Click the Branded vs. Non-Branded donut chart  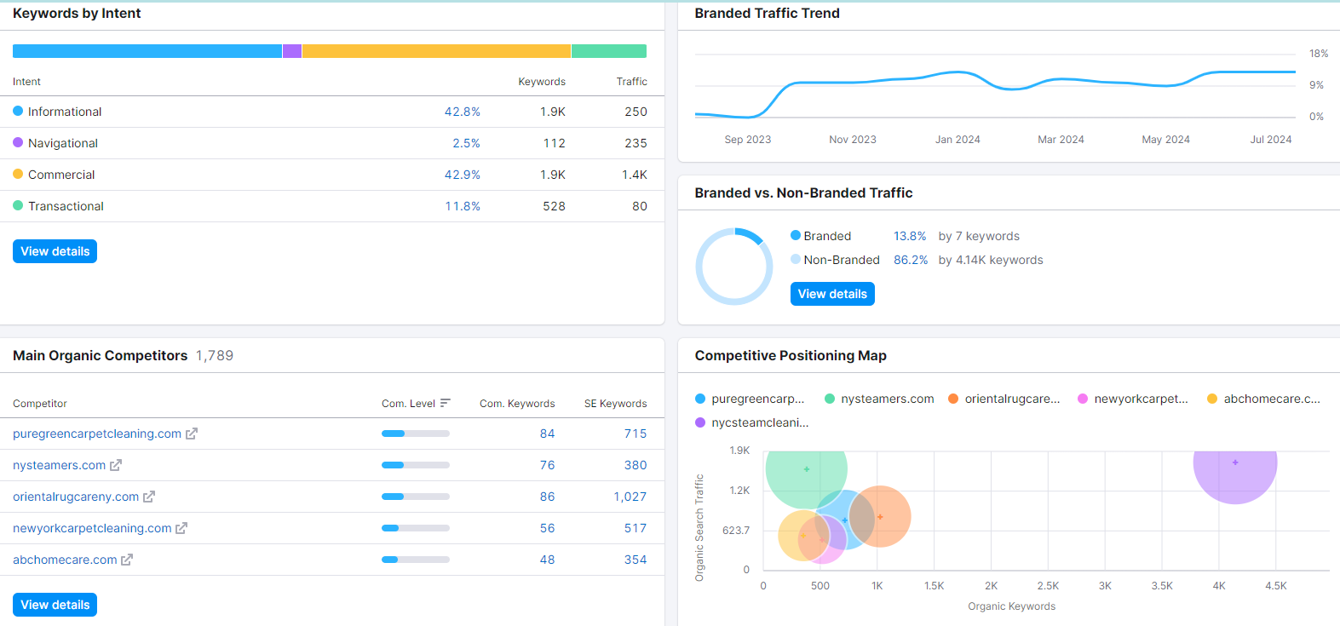[x=734, y=266]
